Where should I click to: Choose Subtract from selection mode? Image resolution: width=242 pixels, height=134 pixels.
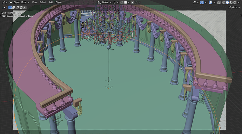(17, 7)
